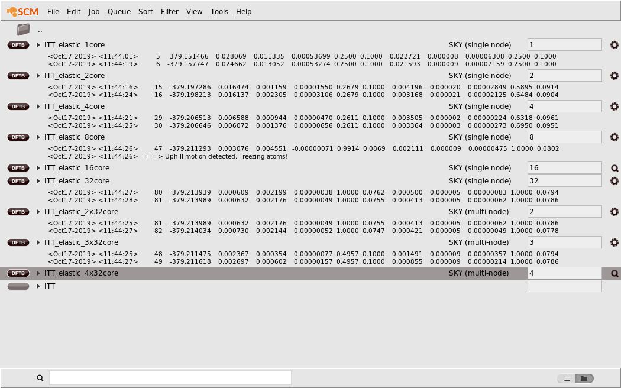
Task: Expand the ITT_elastic_1core job entry
Action: pos(37,44)
